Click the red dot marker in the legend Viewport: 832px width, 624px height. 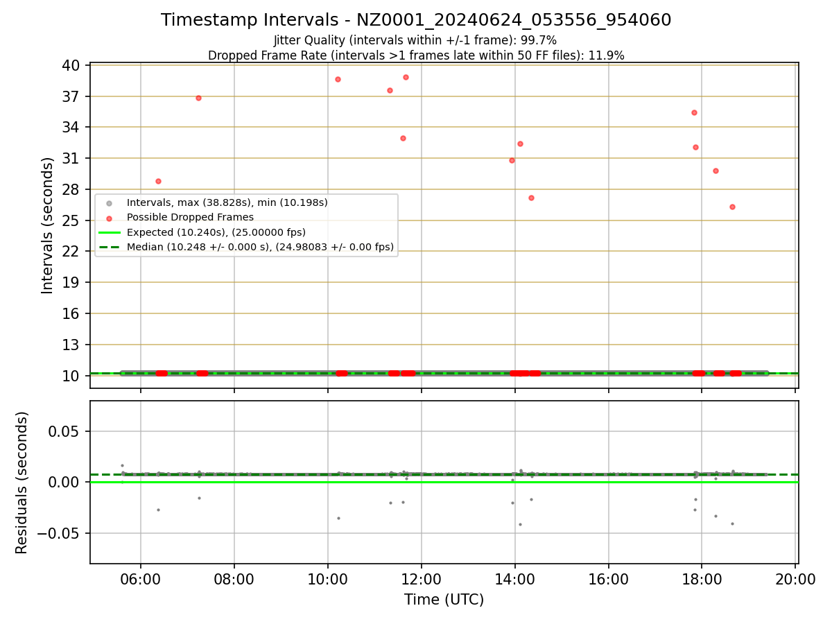coord(109,218)
